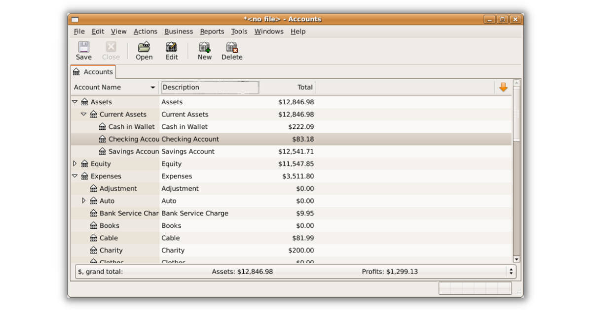Image resolution: width=592 pixels, height=310 pixels.
Task: Click the Save toolbar icon
Action: (x=83, y=48)
